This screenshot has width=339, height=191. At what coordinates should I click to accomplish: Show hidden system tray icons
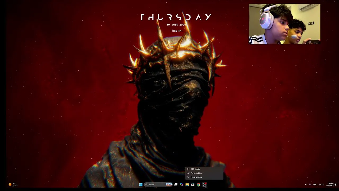306,185
